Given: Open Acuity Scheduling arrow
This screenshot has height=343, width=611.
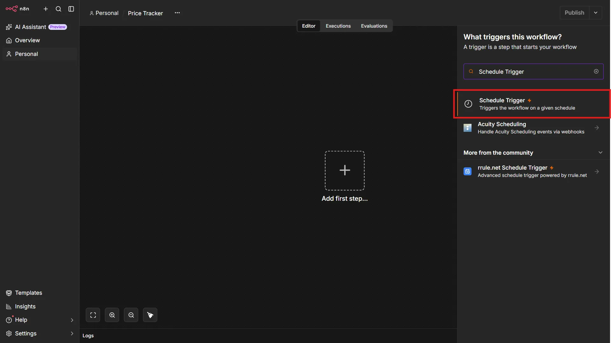Looking at the screenshot, I should [597, 128].
